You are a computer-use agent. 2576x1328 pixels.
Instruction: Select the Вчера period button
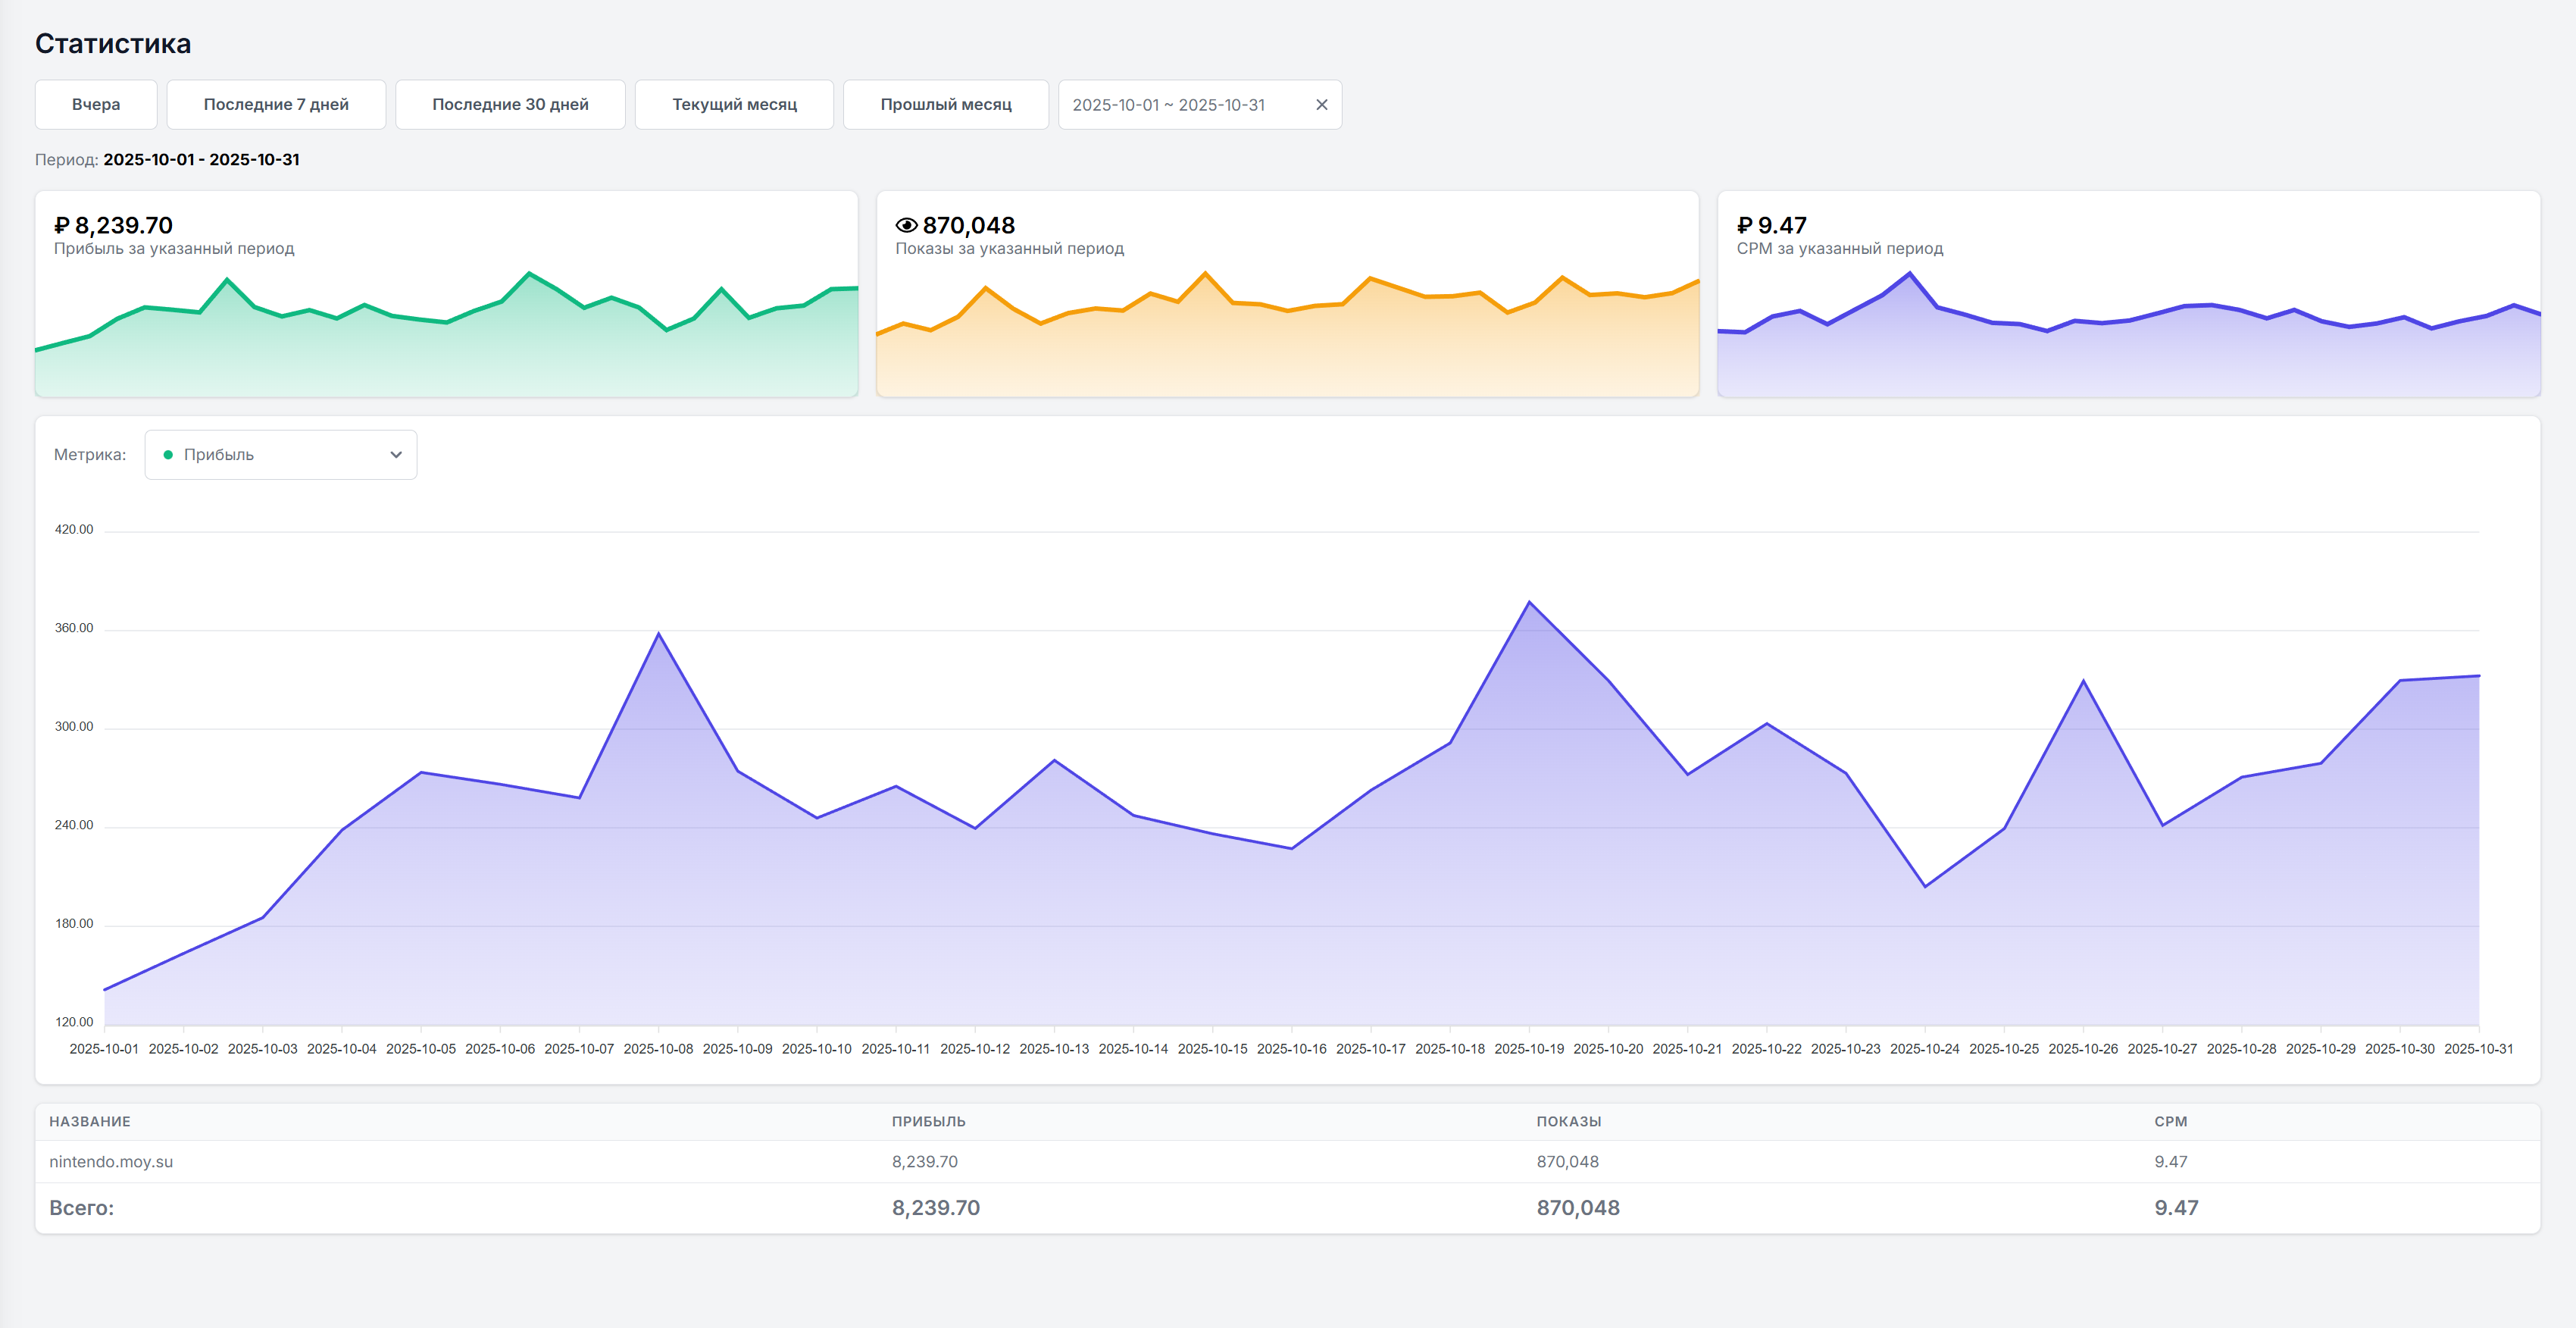coord(96,105)
